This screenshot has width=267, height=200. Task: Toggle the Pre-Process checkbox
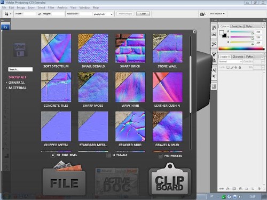pyautogui.click(x=160, y=156)
